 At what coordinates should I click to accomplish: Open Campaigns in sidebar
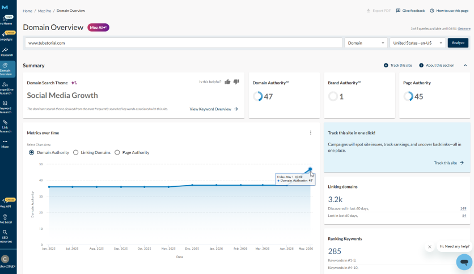coord(6,36)
